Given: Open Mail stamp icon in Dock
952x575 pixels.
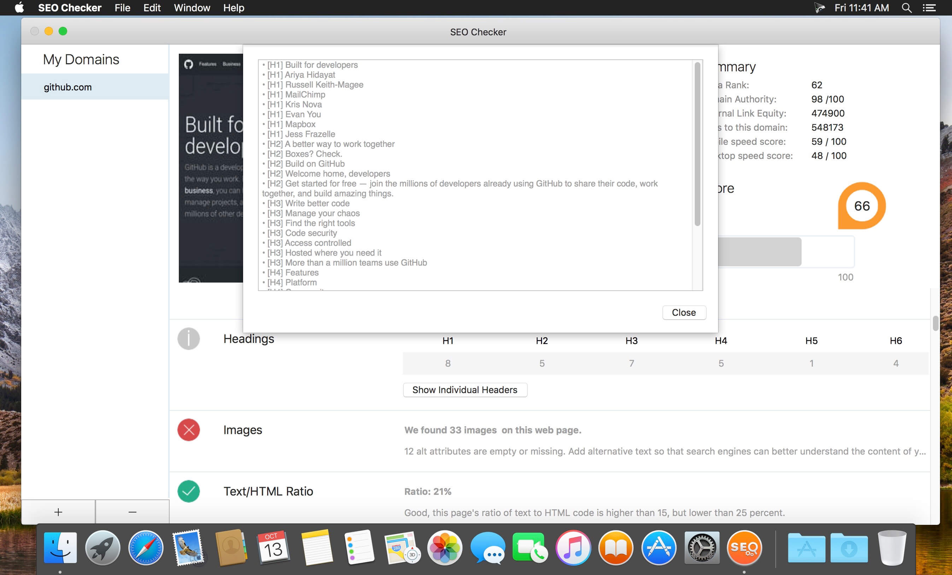Looking at the screenshot, I should pyautogui.click(x=189, y=547).
